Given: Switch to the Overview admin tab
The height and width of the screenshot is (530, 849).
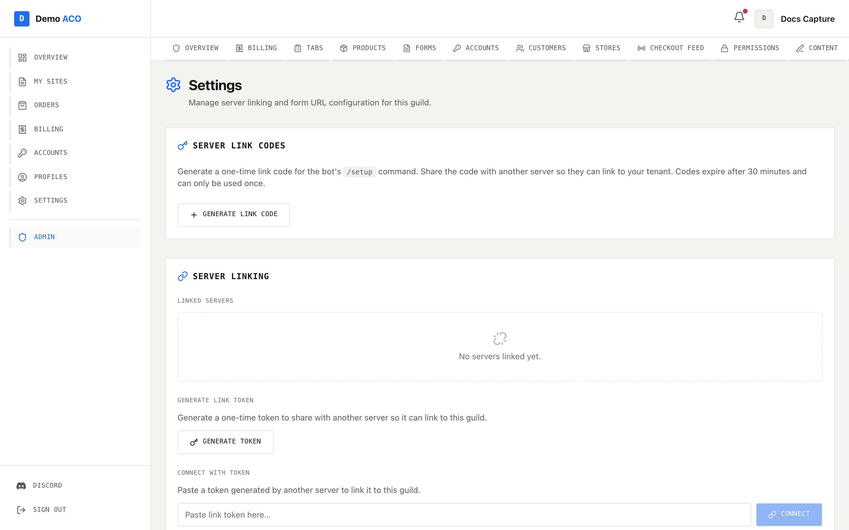Looking at the screenshot, I should coord(195,48).
